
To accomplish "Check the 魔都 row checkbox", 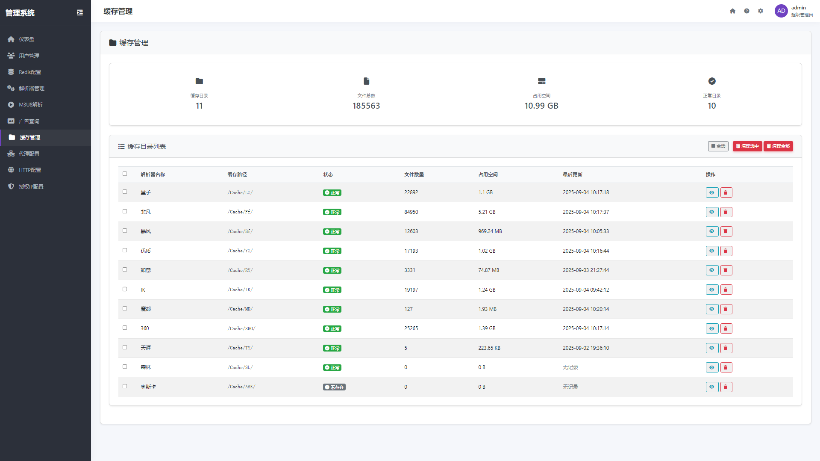I will (x=125, y=308).
